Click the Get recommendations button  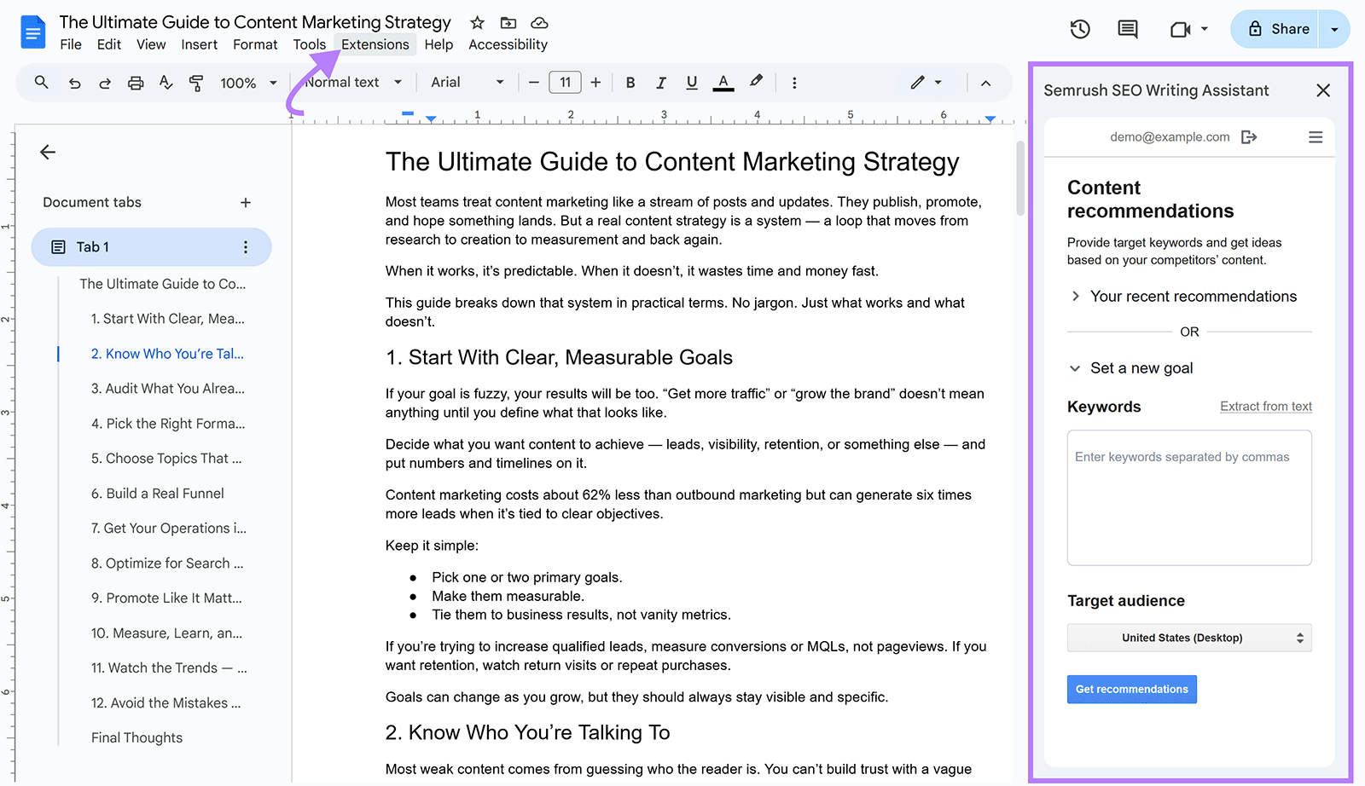[x=1131, y=689]
